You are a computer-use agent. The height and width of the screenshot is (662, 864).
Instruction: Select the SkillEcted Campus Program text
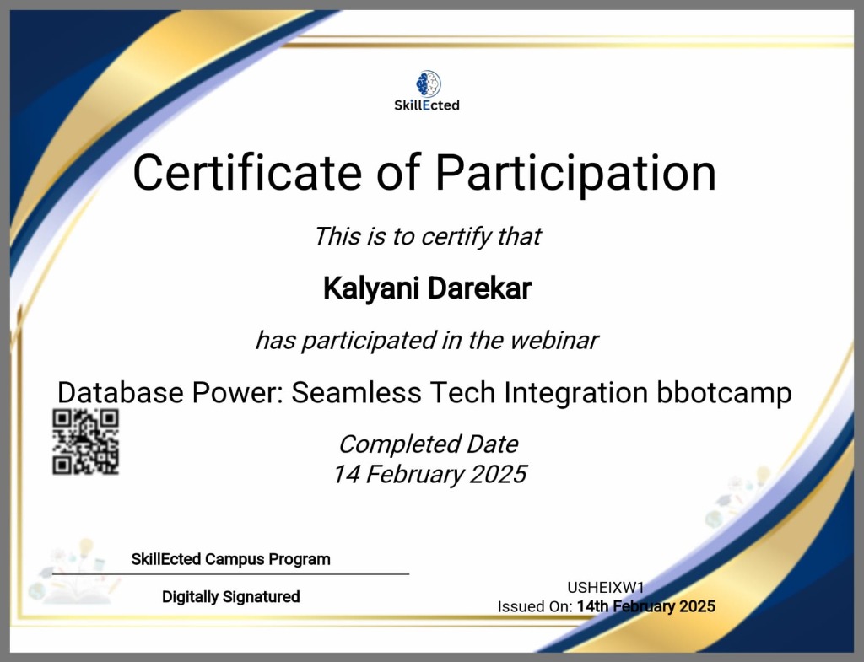pos(230,558)
